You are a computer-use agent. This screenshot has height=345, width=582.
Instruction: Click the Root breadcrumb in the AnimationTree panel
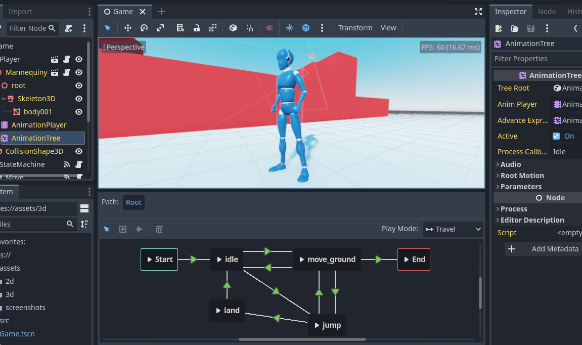click(133, 202)
